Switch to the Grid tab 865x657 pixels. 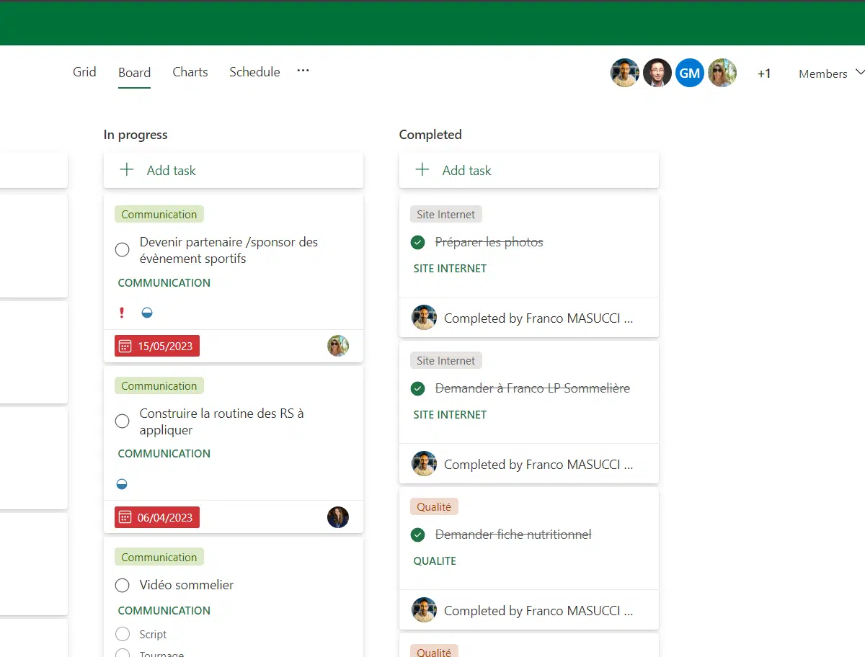[84, 72]
